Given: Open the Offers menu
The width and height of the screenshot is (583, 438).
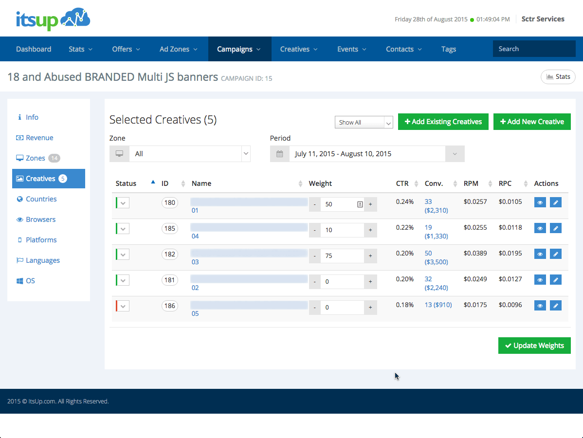Looking at the screenshot, I should pos(126,49).
